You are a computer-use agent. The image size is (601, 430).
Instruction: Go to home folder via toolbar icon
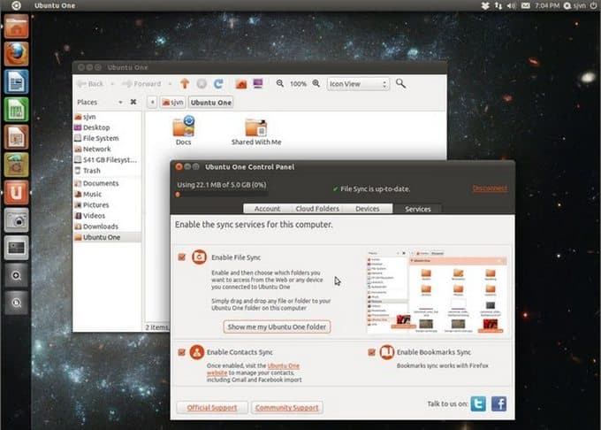[x=241, y=84]
